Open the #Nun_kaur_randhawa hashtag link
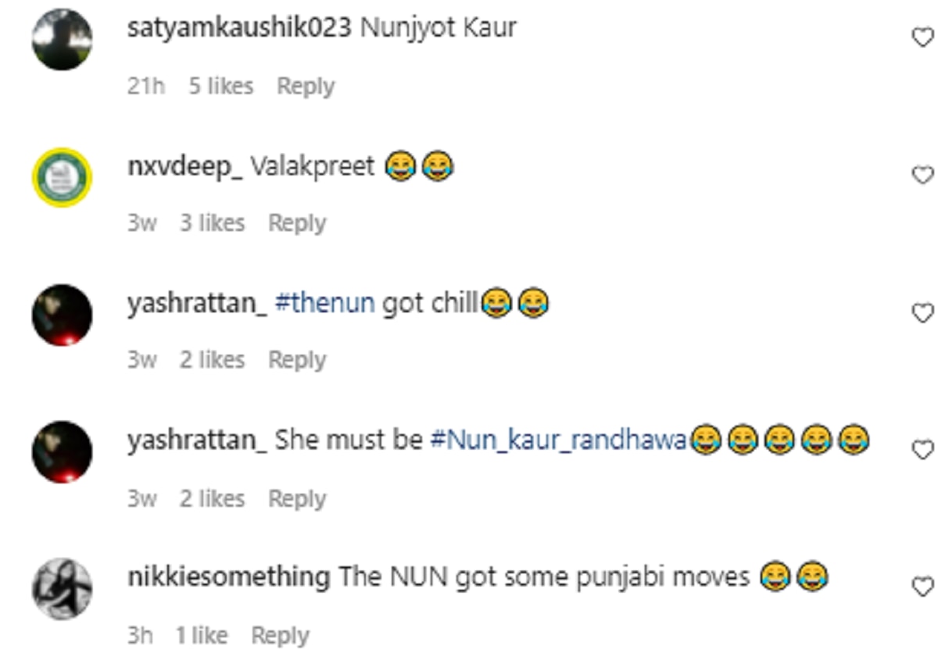Viewport: 938px width, 667px height. coord(558,441)
